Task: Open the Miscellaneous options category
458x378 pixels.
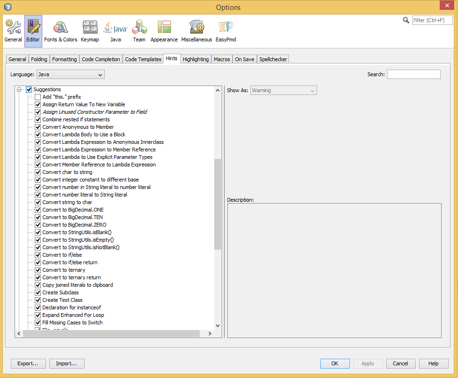Action: tap(196, 31)
